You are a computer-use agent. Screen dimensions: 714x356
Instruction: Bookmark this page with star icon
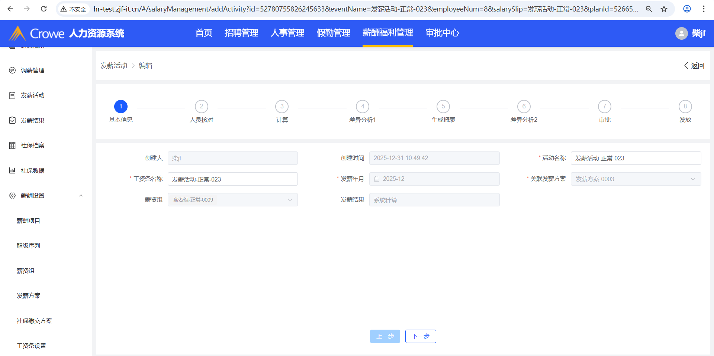(x=664, y=9)
